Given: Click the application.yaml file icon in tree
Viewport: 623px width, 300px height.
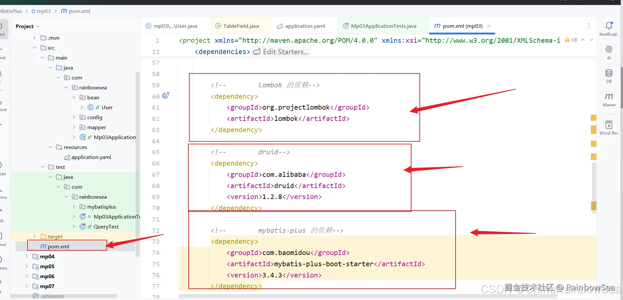Looking at the screenshot, I should click(x=67, y=157).
